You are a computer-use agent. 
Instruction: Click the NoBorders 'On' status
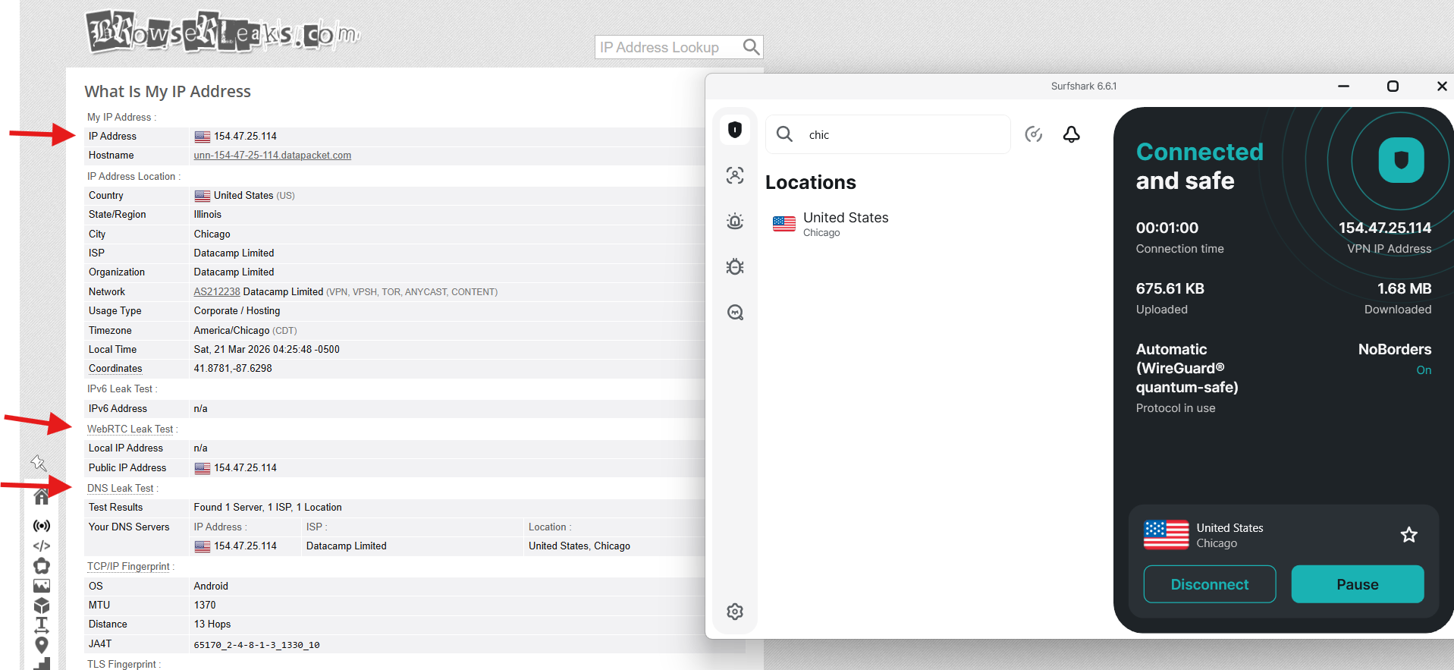click(x=1424, y=370)
